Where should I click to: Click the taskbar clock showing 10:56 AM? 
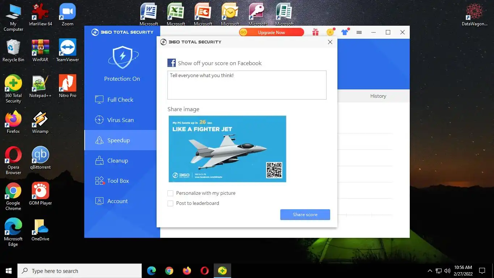pyautogui.click(x=463, y=271)
